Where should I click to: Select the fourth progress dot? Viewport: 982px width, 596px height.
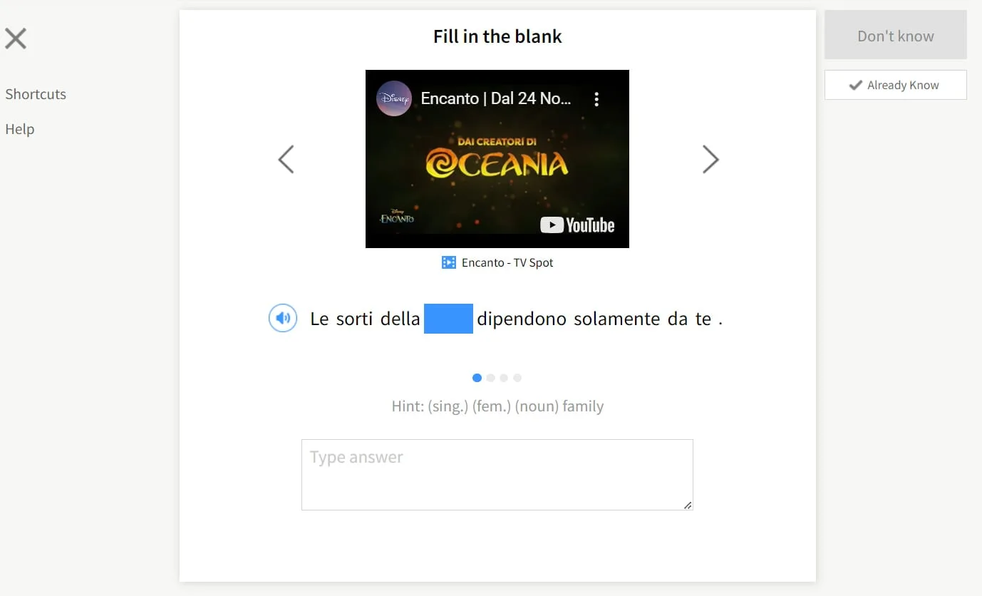tap(517, 378)
